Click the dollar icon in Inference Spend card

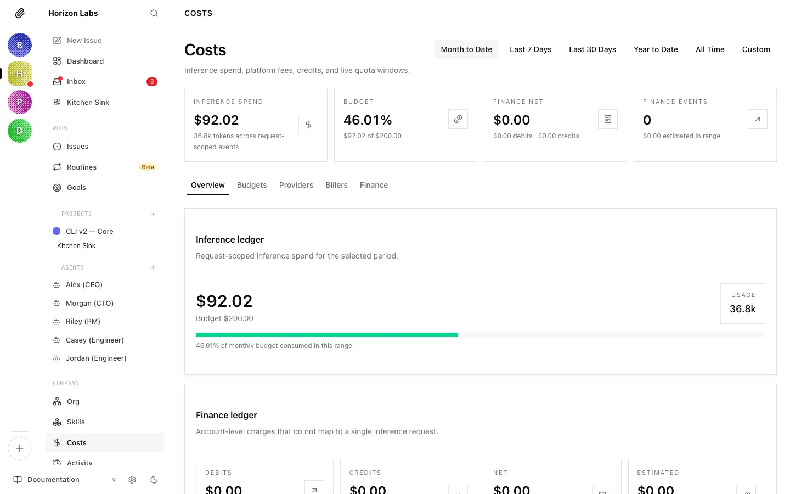[x=308, y=125]
